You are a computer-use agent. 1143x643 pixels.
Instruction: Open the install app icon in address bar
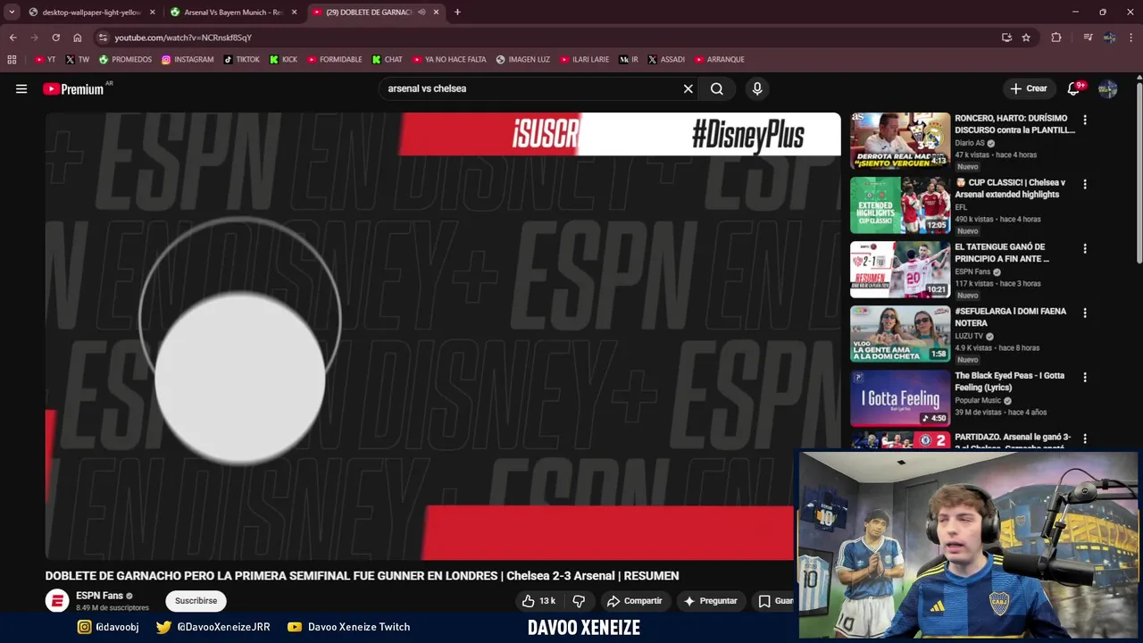click(x=1007, y=38)
